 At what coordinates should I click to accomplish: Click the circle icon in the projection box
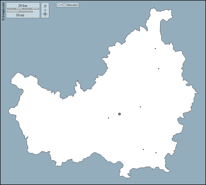59,5
